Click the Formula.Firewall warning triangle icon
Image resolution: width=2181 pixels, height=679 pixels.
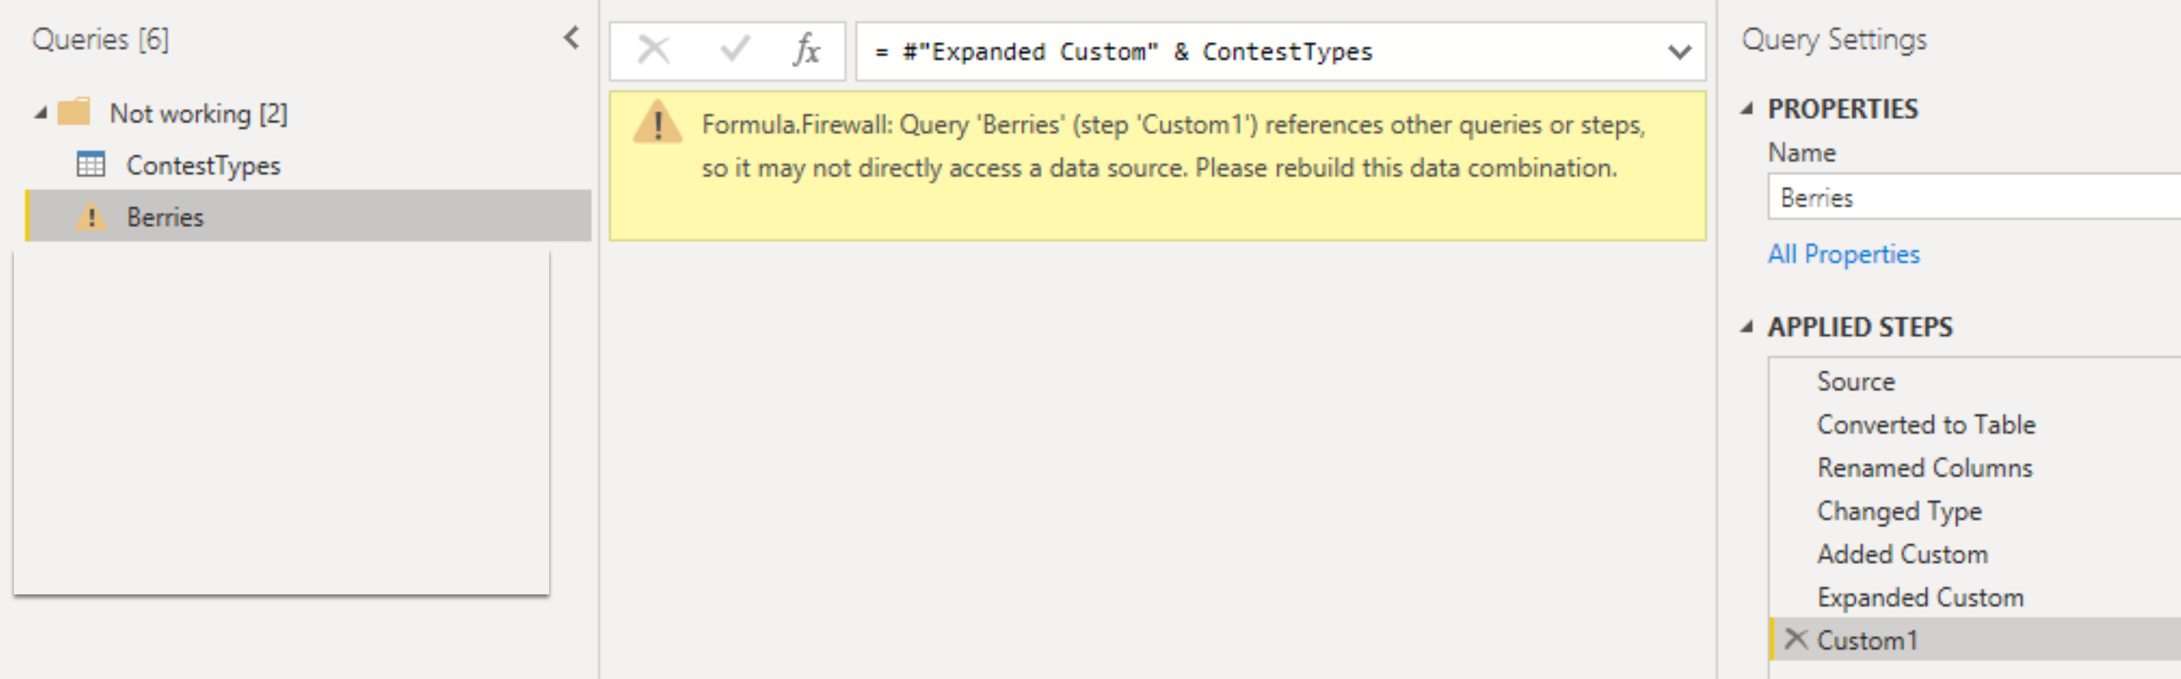point(657,124)
